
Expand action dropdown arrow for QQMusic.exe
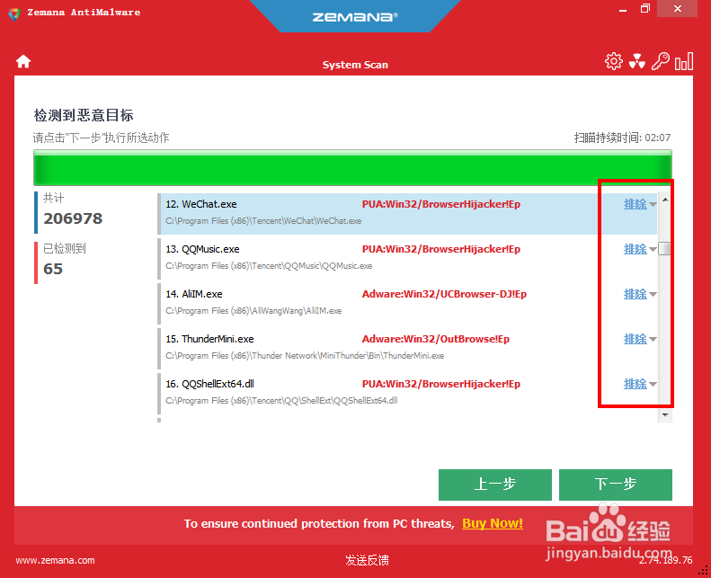pos(653,249)
